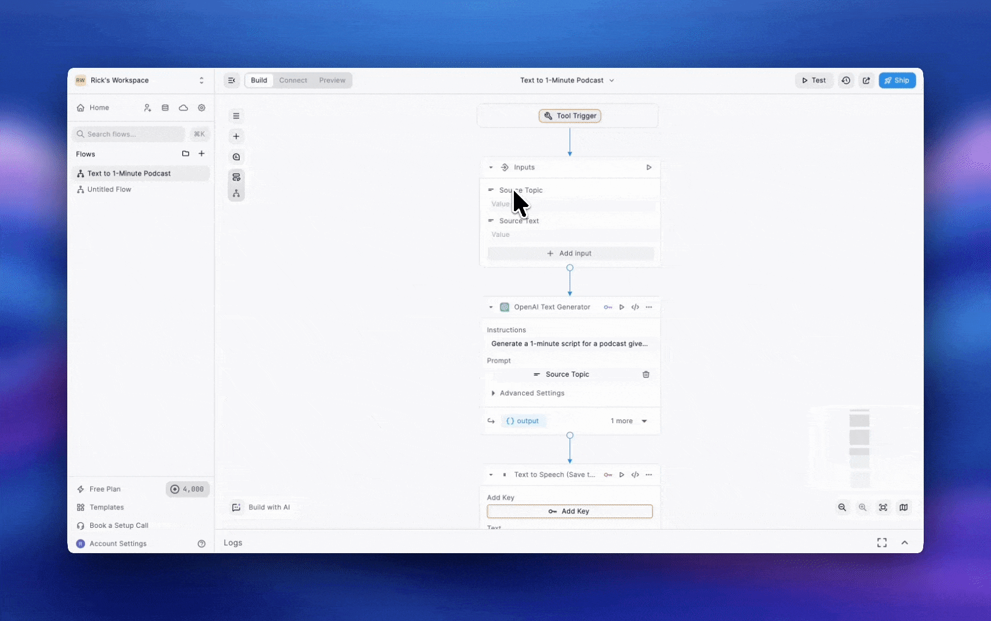Viewport: 991px width, 621px height.
Task: Open the workspace settings gear icon
Action: click(202, 108)
